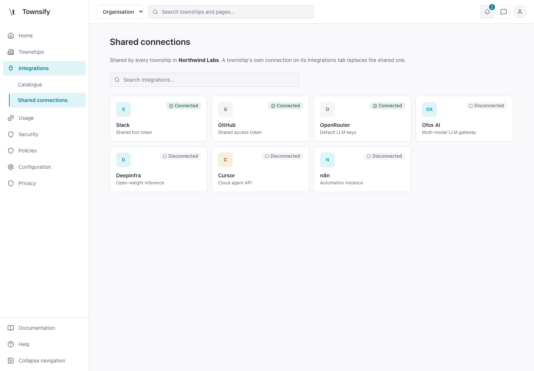Select Shared connections in the sidebar
534x371 pixels.
pyautogui.click(x=47, y=100)
